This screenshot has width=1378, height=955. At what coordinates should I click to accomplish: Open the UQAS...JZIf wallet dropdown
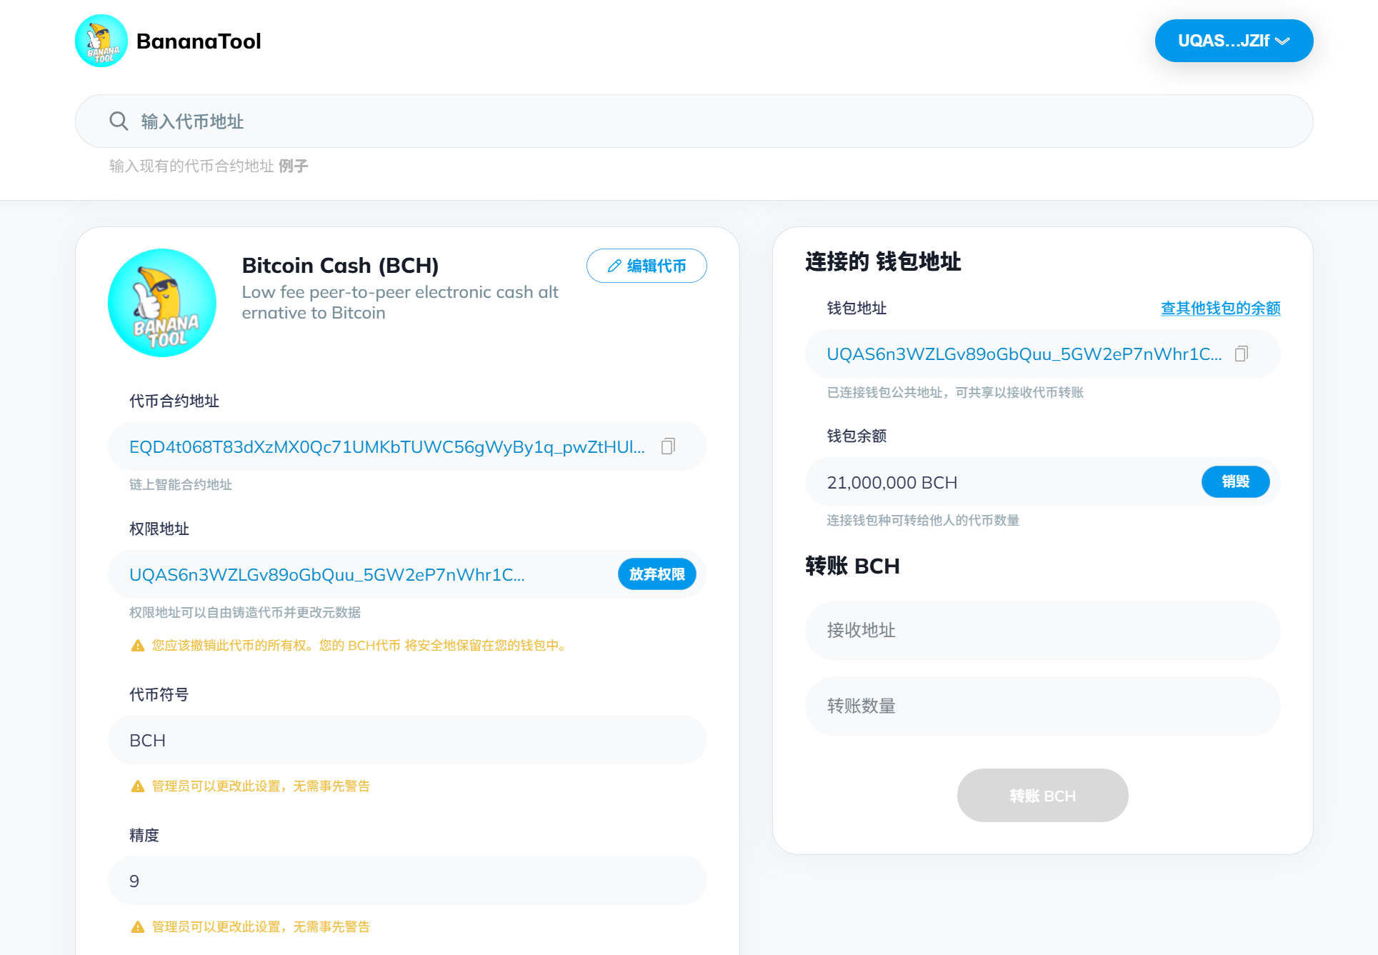click(x=1234, y=41)
